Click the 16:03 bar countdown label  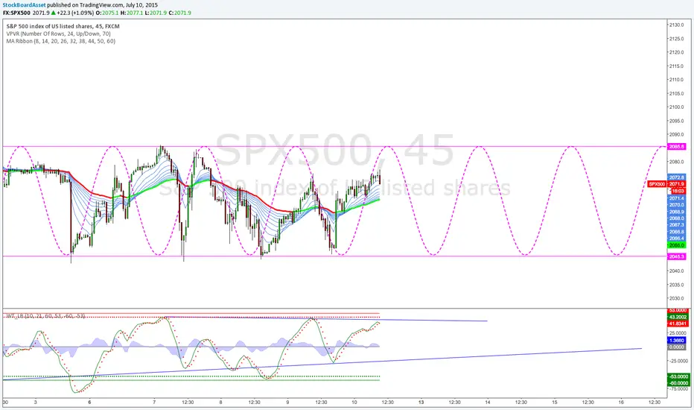(678, 191)
